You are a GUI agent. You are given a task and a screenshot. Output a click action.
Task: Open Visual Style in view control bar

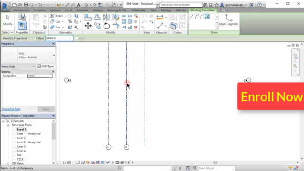pyautogui.click(x=83, y=162)
